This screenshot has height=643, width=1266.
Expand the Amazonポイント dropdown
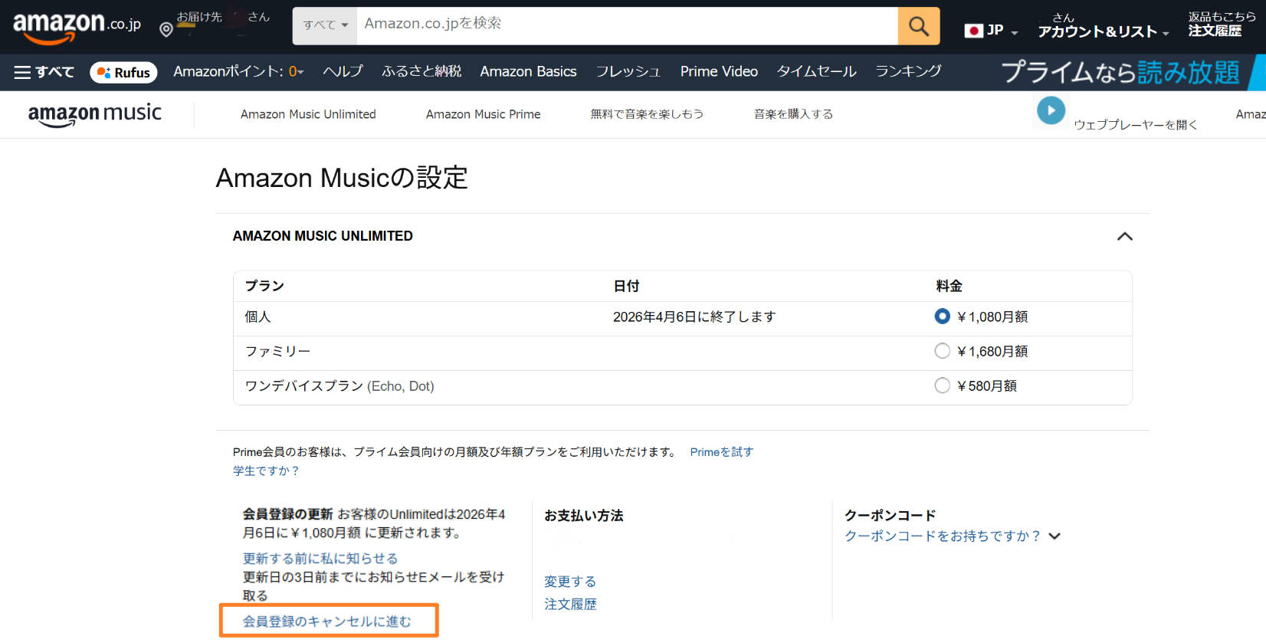pos(238,71)
